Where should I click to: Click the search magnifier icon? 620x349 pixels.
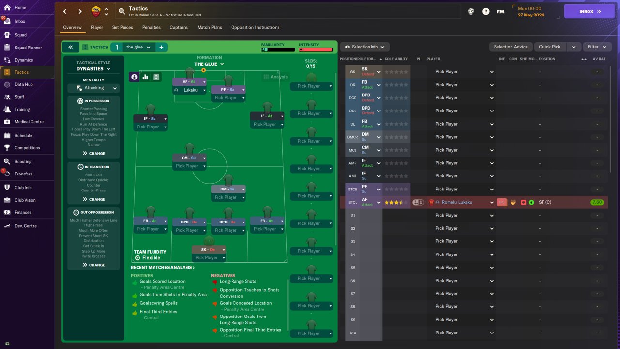click(121, 11)
